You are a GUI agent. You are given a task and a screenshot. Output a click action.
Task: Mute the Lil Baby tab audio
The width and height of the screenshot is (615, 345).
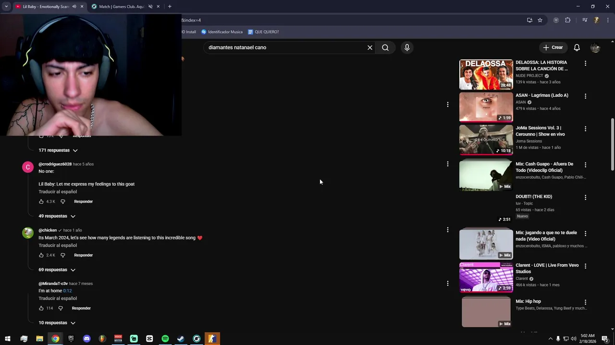(74, 7)
